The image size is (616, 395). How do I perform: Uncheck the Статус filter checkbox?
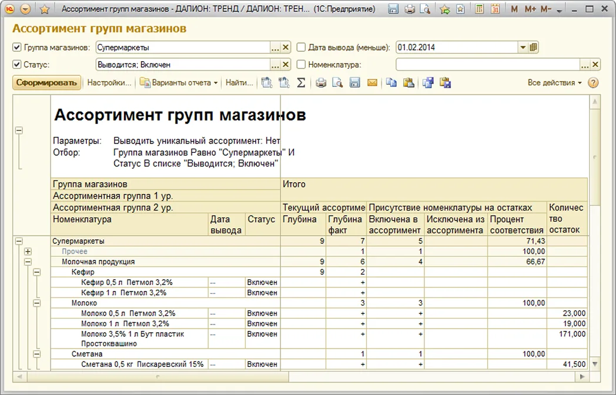pos(16,65)
